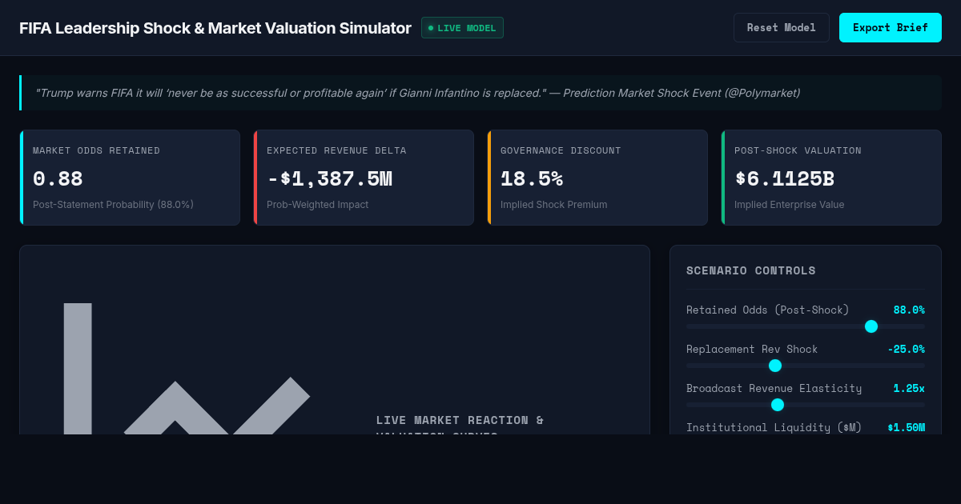Click the 88.0% retained odds readout
Image resolution: width=961 pixels, height=504 pixels.
tap(909, 310)
